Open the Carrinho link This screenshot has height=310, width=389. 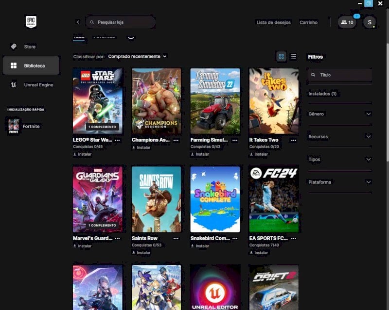[x=308, y=22]
